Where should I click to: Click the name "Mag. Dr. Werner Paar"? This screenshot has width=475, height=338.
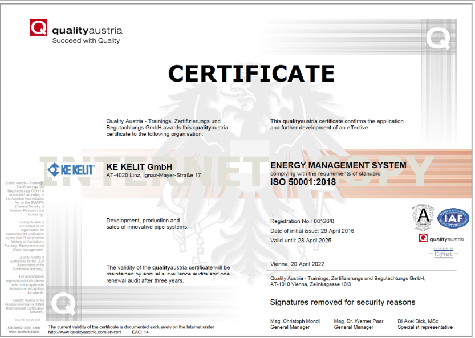[359, 321]
